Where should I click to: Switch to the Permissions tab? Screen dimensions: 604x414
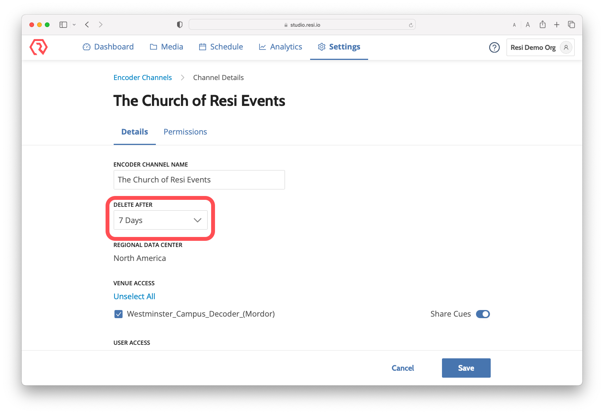(185, 132)
